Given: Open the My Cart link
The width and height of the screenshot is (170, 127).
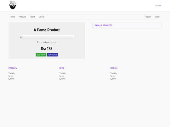Looking at the screenshot, I should click(158, 6).
